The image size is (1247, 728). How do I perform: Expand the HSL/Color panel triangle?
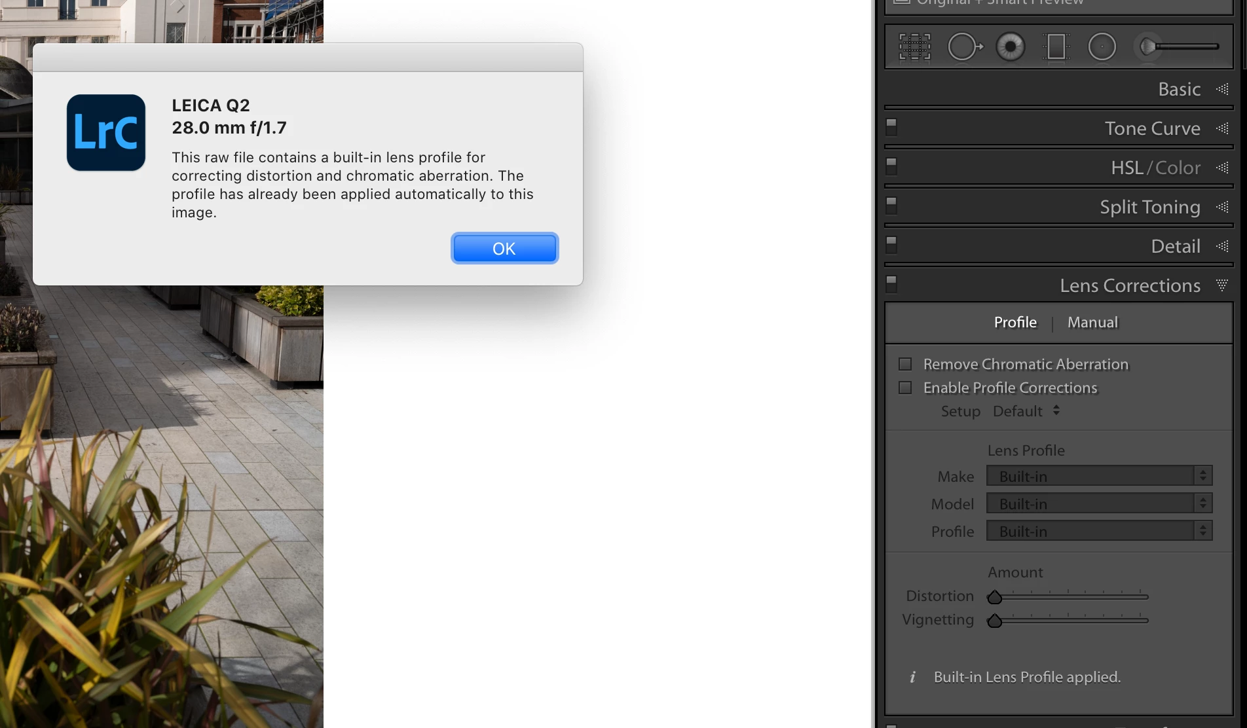1222,168
